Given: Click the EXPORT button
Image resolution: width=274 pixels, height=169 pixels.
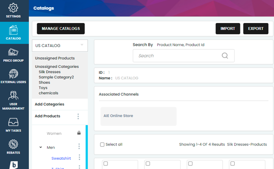Looking at the screenshot, I should click(x=256, y=28).
